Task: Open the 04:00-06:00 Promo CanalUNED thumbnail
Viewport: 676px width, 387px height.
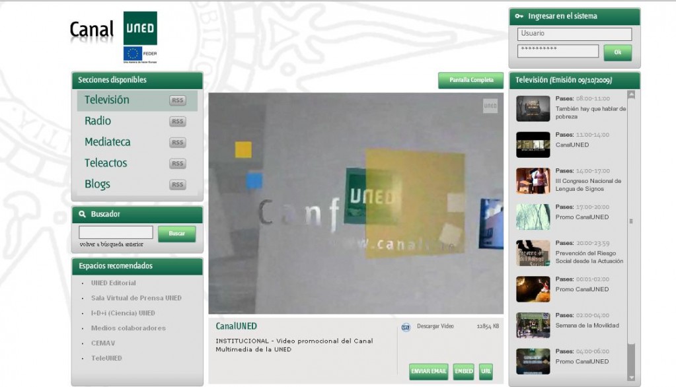Action: point(533,361)
